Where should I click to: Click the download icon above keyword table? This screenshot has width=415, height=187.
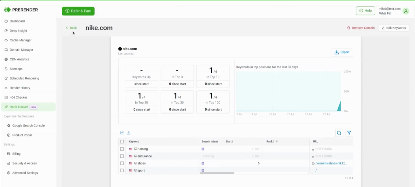coord(129,133)
